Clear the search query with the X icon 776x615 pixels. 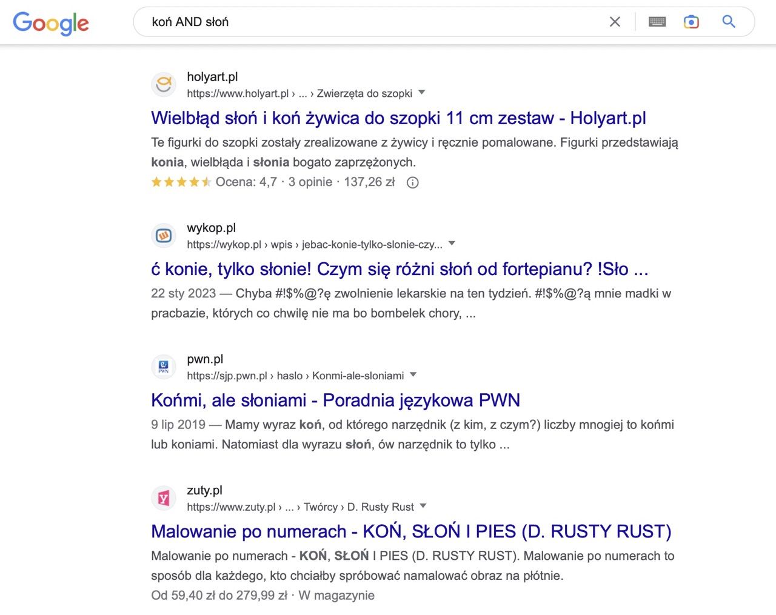coord(615,22)
